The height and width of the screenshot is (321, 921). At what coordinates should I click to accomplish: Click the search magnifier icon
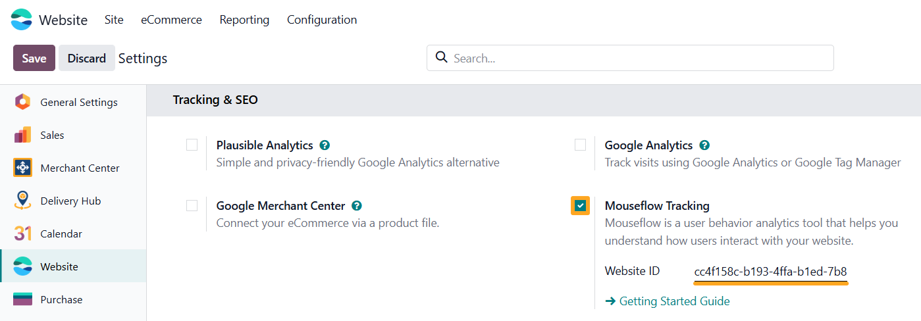coord(442,57)
